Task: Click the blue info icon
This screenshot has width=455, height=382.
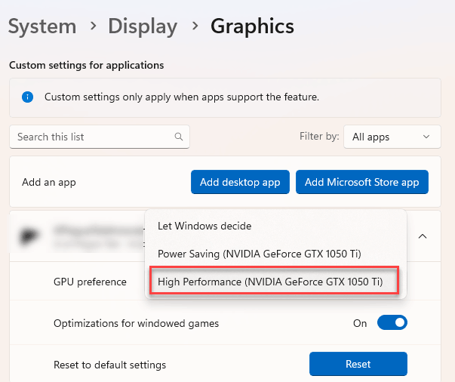Action: point(28,97)
